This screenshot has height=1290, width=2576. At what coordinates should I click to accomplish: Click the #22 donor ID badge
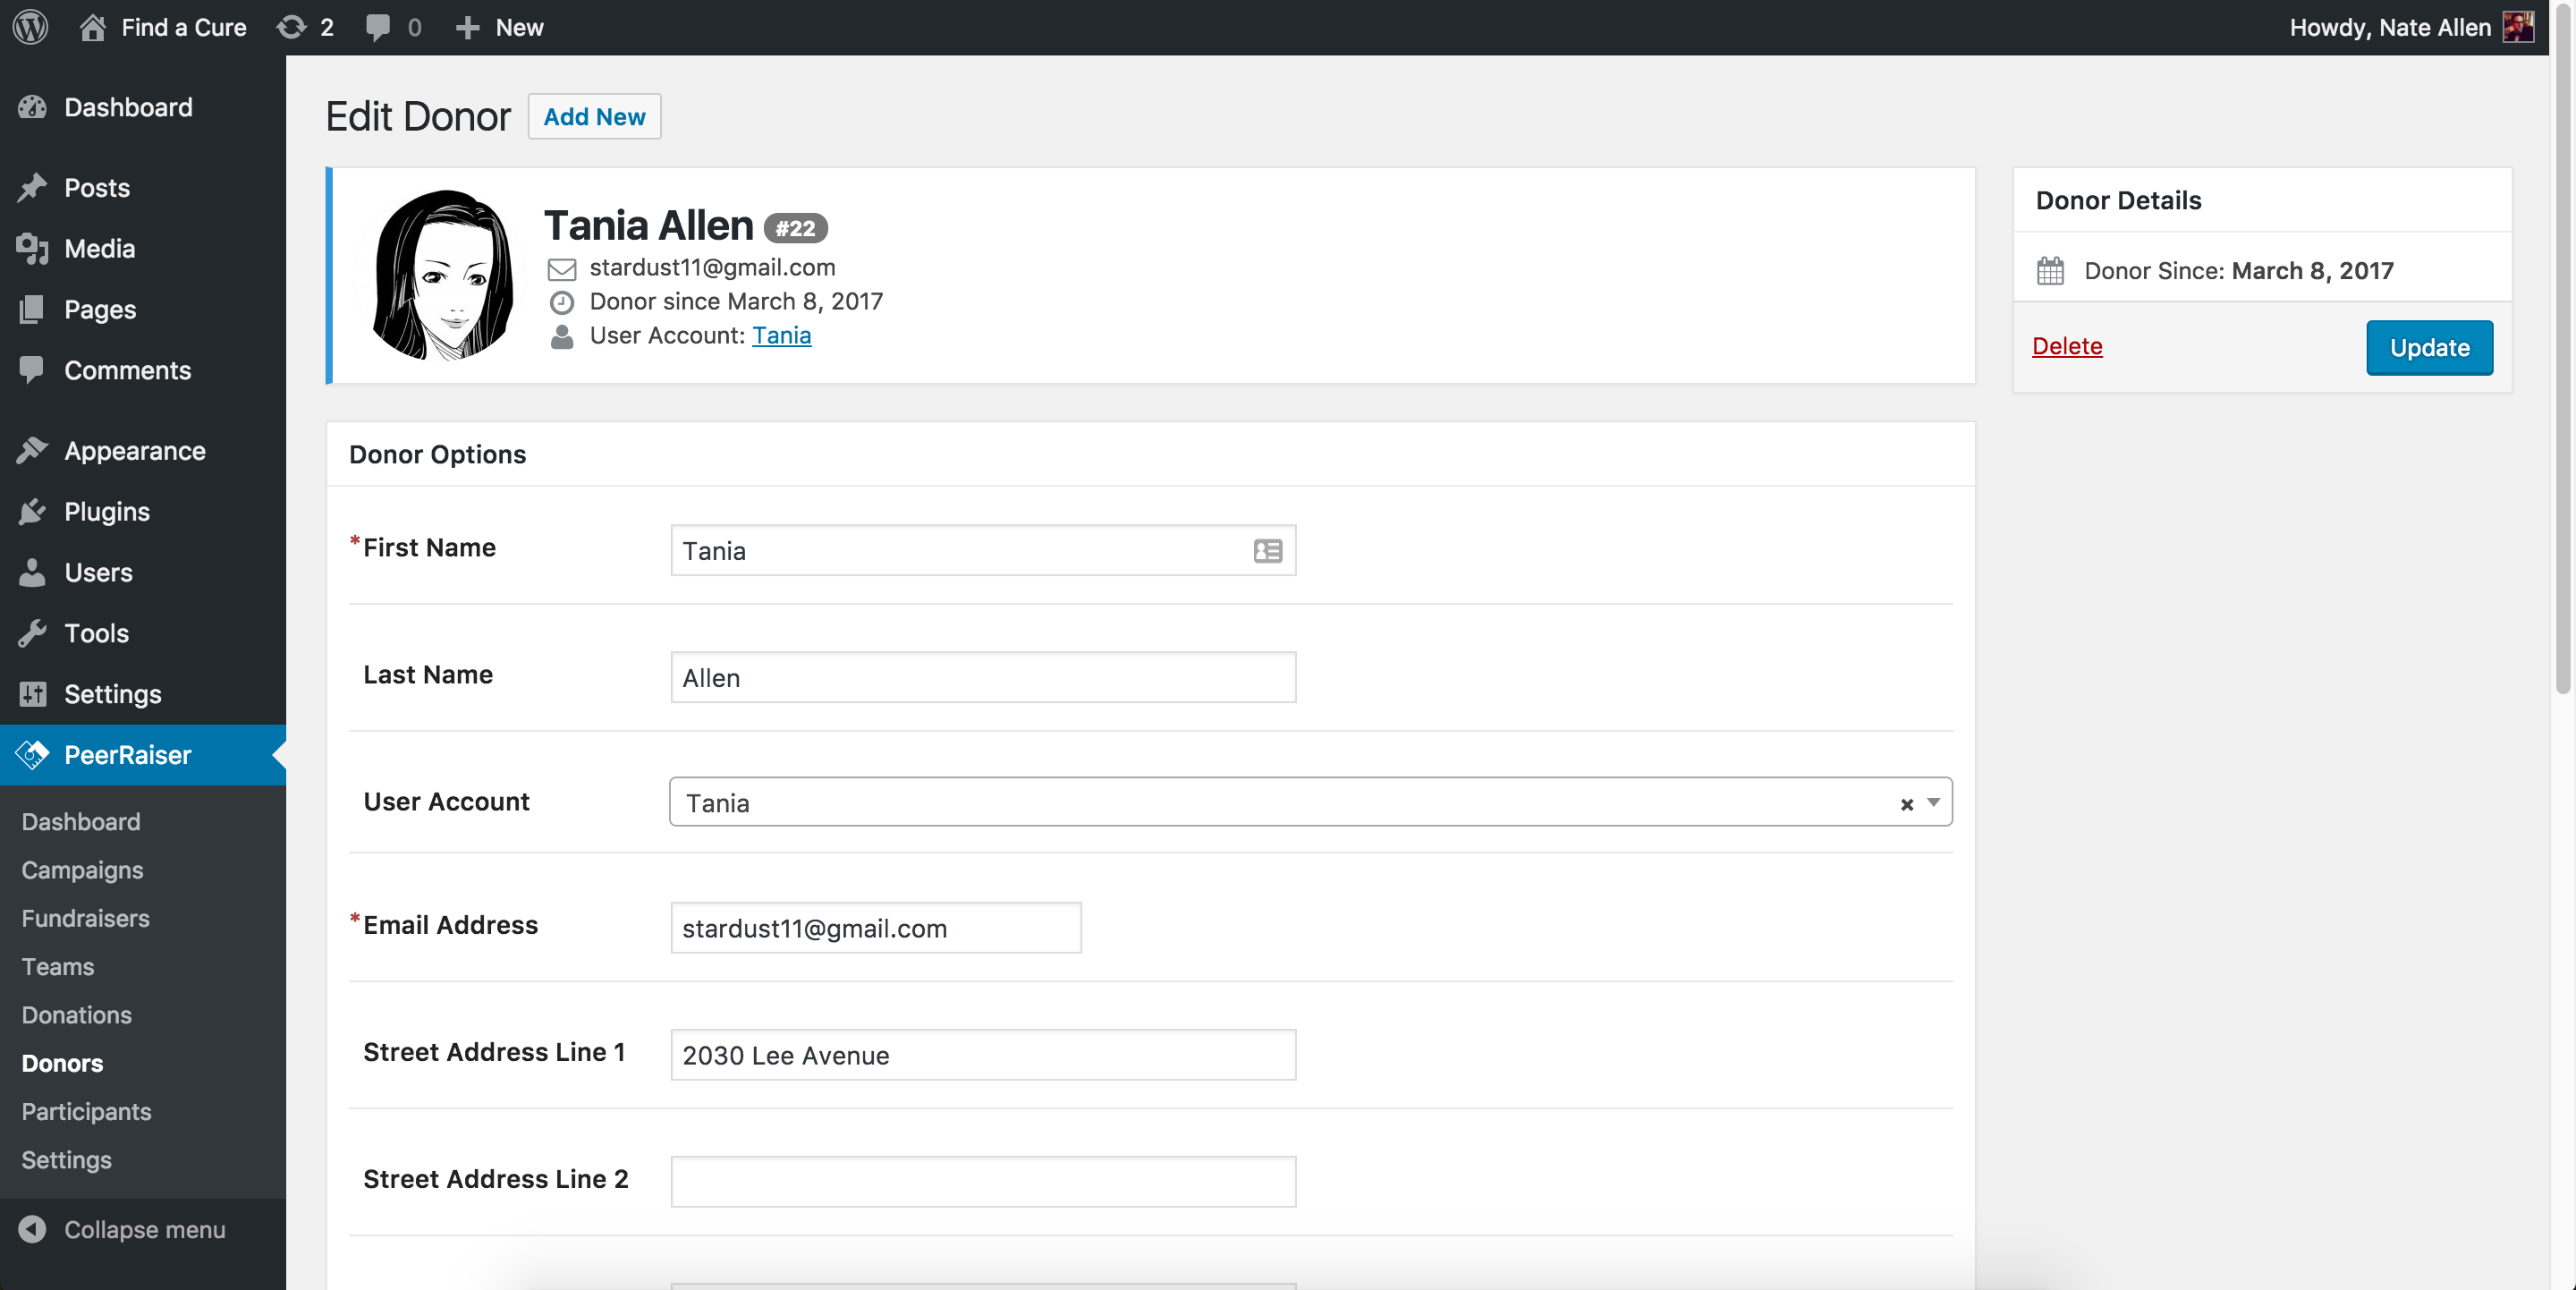[x=795, y=229]
